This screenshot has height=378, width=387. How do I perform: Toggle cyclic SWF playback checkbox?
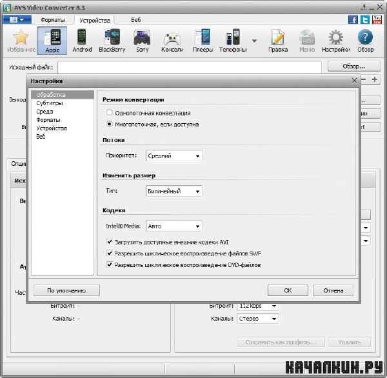click(x=110, y=253)
